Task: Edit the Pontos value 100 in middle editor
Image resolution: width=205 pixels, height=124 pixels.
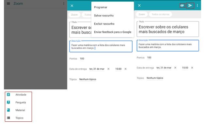Action: pyautogui.click(x=82, y=59)
